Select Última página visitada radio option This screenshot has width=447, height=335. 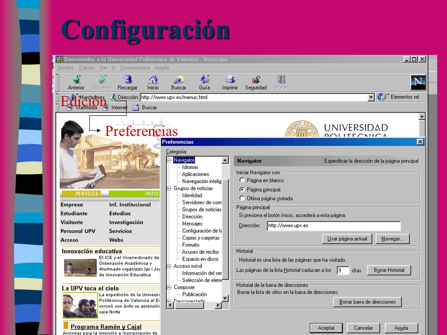tap(242, 198)
